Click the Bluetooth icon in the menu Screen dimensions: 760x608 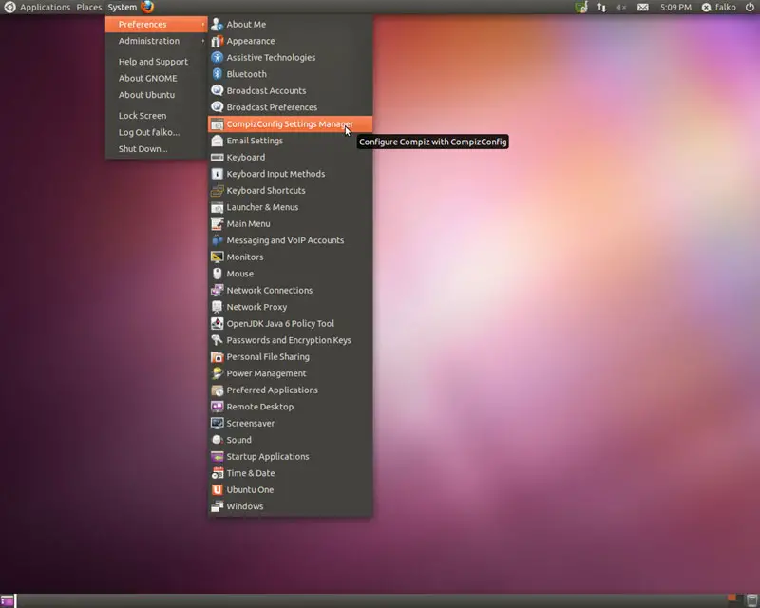[x=218, y=74]
